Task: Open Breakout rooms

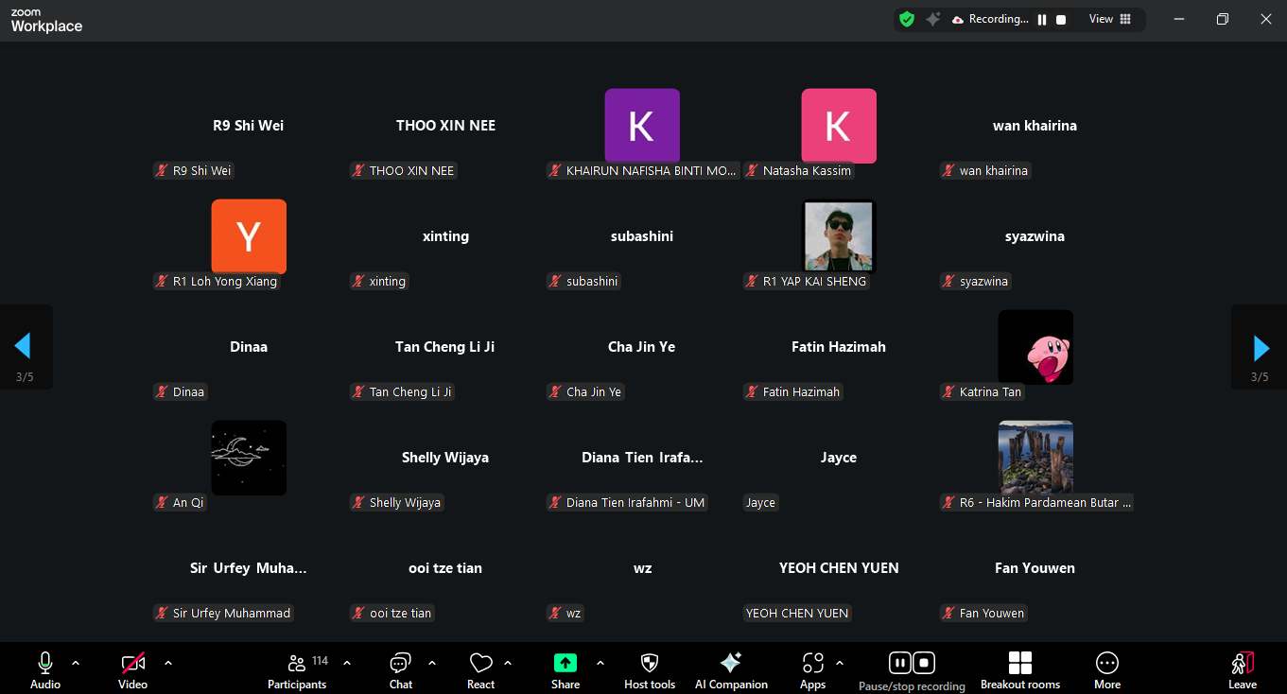Action: [1019, 669]
